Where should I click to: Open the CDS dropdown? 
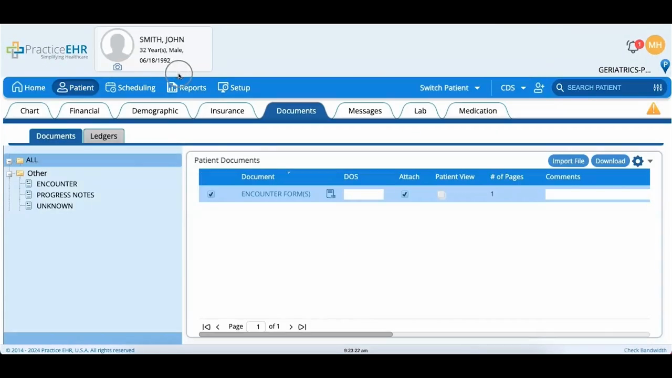[513, 88]
